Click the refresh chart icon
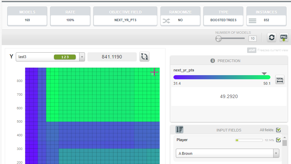This screenshot has width=291, height=164. click(272, 38)
